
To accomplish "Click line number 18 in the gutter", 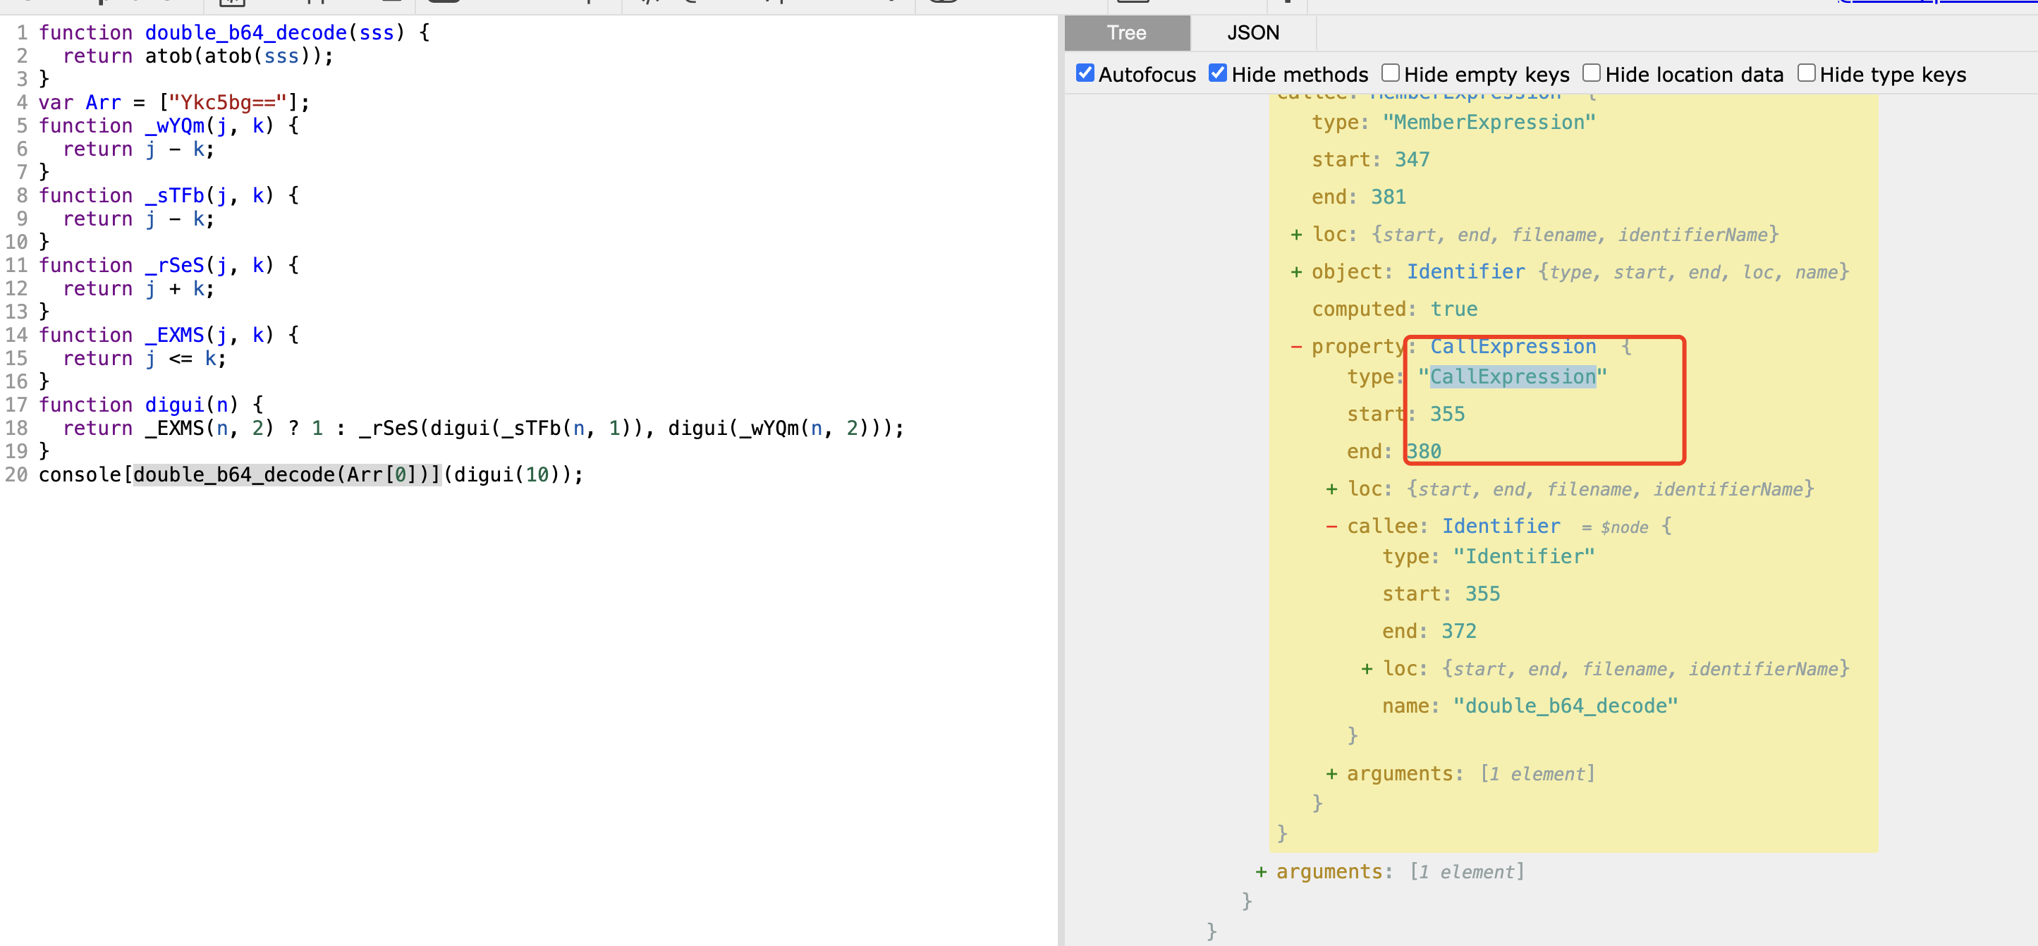I will (x=16, y=429).
